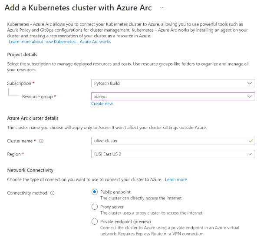Click the Subscription dropdown chevron arrow
This screenshot has height=245, width=267.
[250, 83]
